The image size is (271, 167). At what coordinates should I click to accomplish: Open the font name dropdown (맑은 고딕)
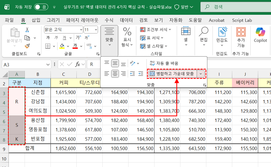point(63,30)
